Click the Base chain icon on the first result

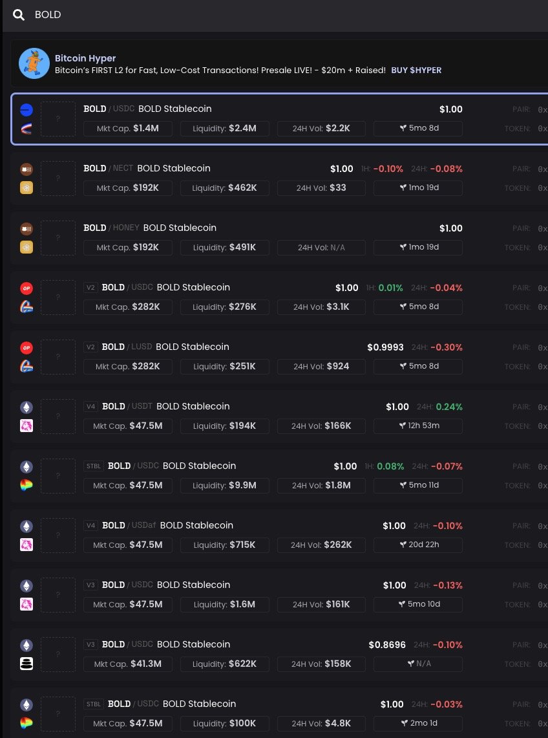26,110
